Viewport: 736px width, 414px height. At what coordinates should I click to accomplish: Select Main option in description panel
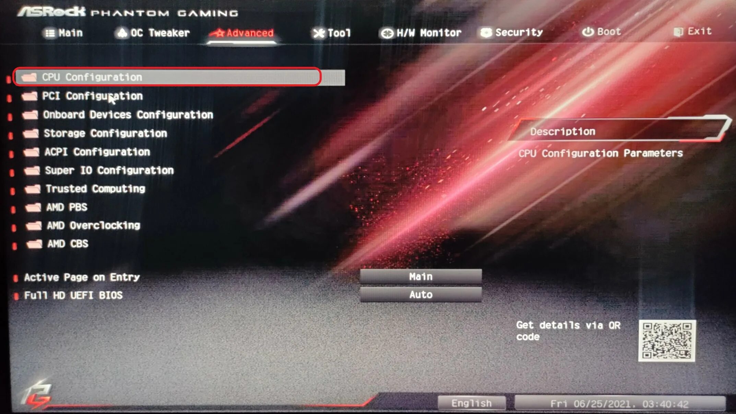422,276
